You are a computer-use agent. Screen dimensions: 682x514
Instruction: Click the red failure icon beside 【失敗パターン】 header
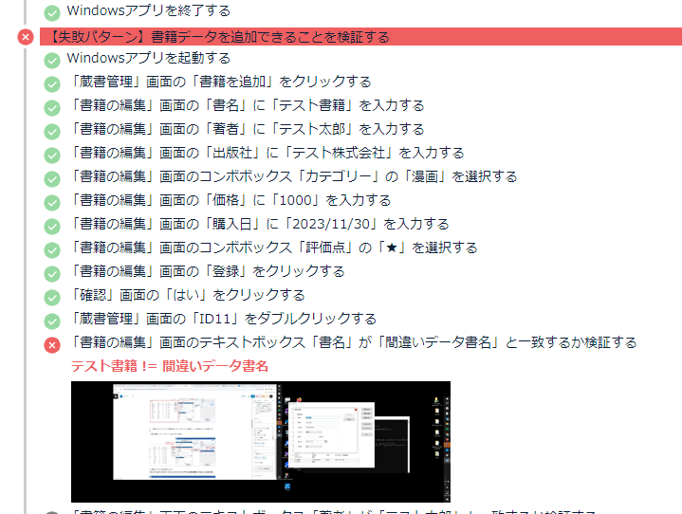point(26,37)
